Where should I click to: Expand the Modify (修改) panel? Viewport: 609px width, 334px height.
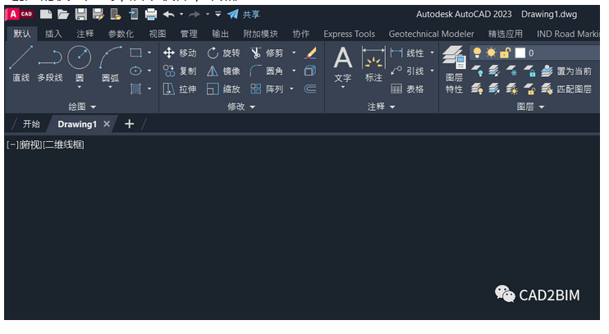click(x=241, y=107)
